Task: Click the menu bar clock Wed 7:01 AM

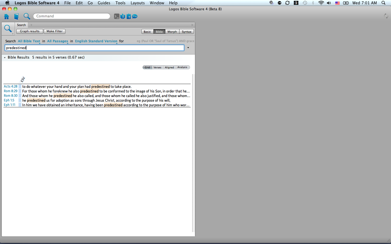Action: click(365, 3)
